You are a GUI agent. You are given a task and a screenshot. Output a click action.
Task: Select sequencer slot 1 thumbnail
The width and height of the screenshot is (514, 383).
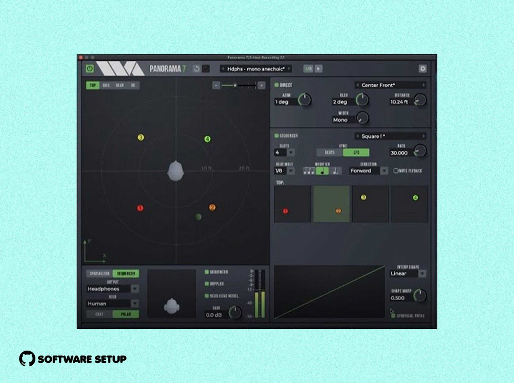coord(293,204)
